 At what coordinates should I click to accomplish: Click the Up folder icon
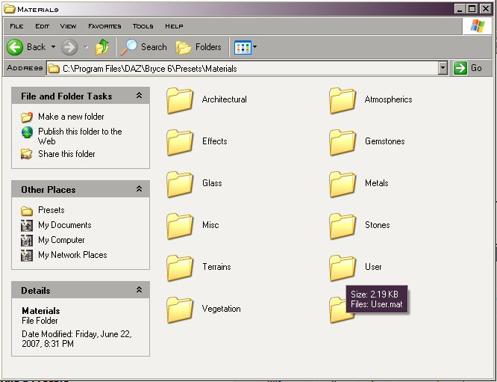coord(102,47)
